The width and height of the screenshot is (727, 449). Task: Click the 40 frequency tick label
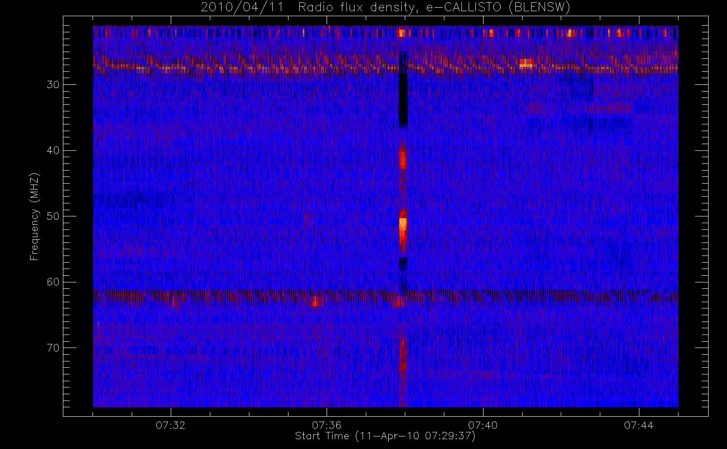[53, 150]
